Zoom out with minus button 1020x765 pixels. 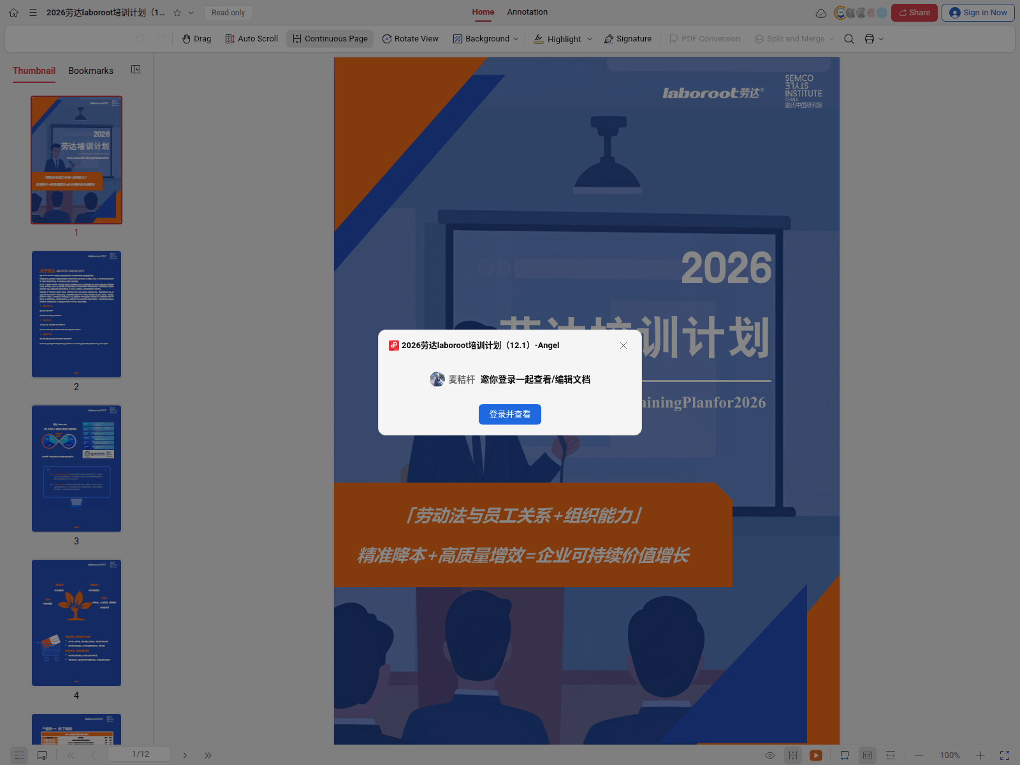click(919, 755)
